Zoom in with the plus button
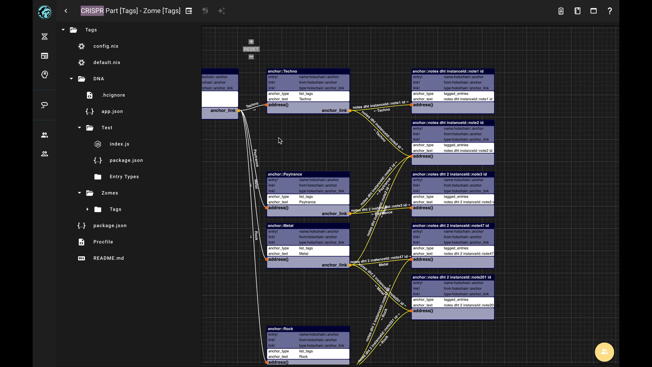This screenshot has width=652, height=367. tap(251, 42)
